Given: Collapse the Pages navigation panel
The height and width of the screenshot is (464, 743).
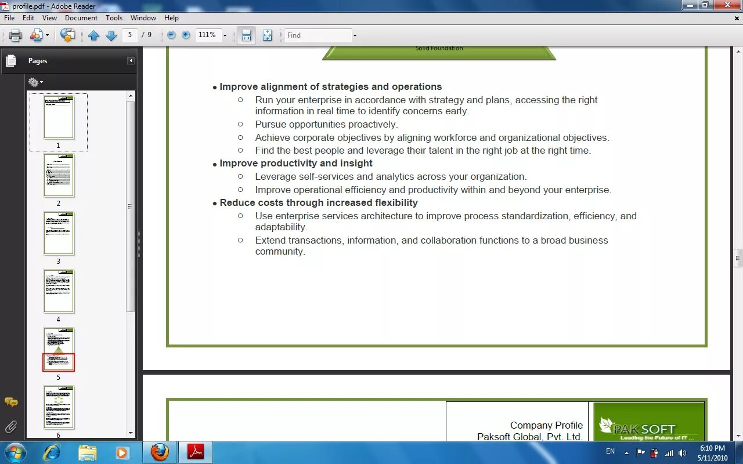Looking at the screenshot, I should coord(131,60).
